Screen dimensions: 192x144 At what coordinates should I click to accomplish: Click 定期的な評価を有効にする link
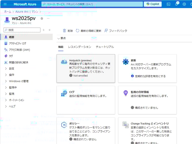(150, 76)
